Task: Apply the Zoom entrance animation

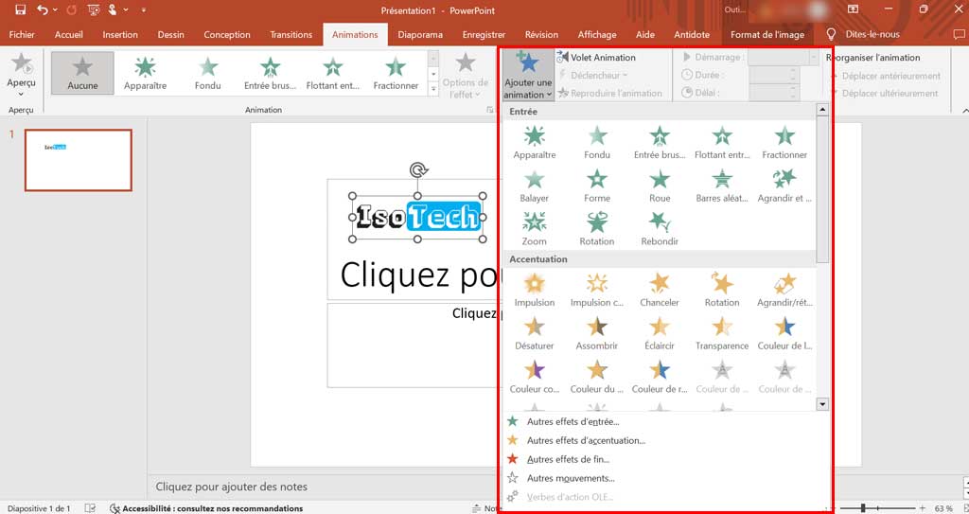Action: (534, 227)
